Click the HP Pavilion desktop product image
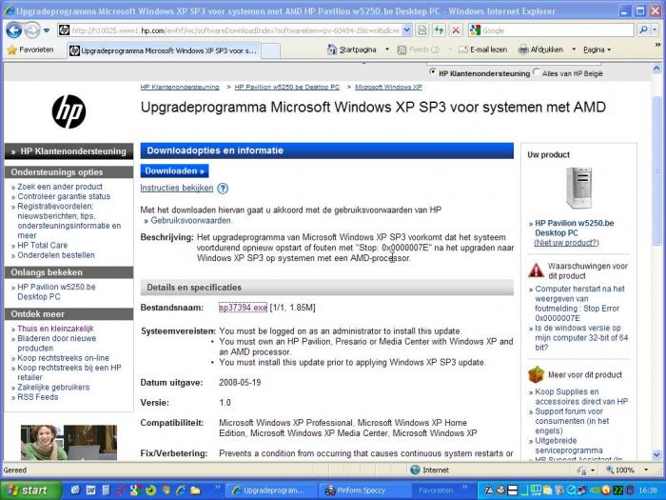 tap(578, 187)
